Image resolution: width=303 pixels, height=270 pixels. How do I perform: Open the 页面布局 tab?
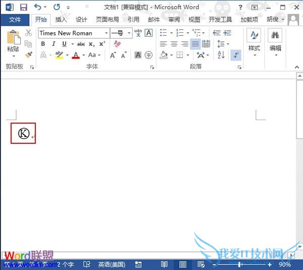107,20
